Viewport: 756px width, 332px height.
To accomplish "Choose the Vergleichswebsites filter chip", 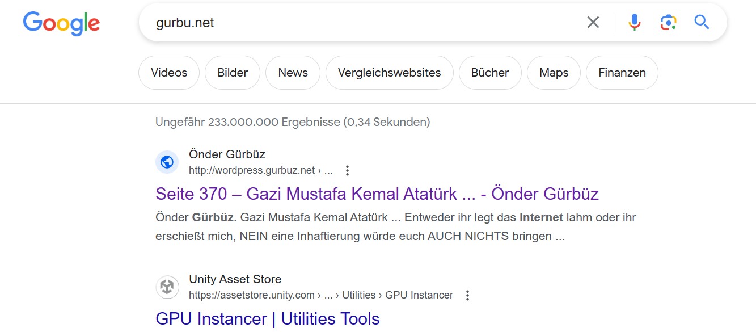I will (x=389, y=73).
